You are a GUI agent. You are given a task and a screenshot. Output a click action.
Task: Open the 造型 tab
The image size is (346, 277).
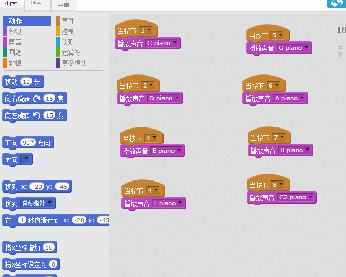pyautogui.click(x=37, y=5)
